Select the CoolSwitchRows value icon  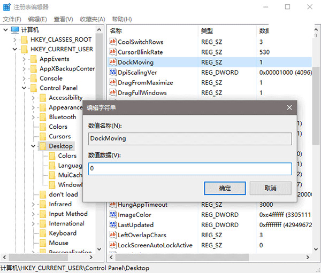pyautogui.click(x=112, y=42)
